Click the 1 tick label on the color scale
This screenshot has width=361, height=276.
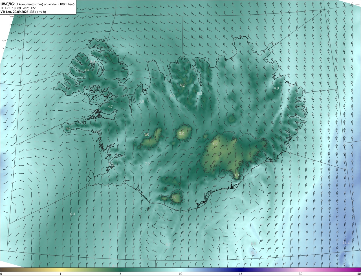[60, 274]
